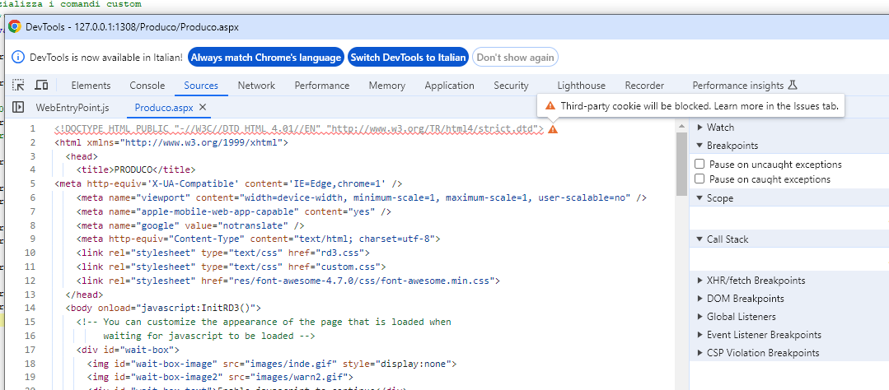
Task: Click Always match Chrome's language button
Action: pyautogui.click(x=266, y=57)
